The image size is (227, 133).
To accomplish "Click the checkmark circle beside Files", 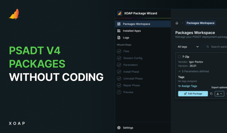I will [x=119, y=51].
